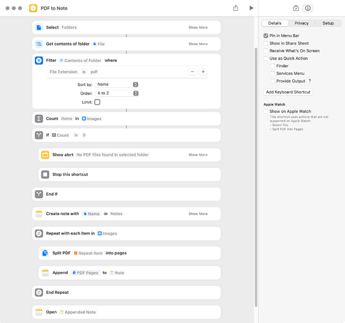Expand Show More on Select action
Screen dimensions: 345x323
(198, 28)
